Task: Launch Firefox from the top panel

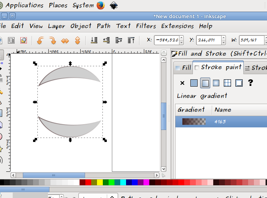Action: [x=101, y=5]
